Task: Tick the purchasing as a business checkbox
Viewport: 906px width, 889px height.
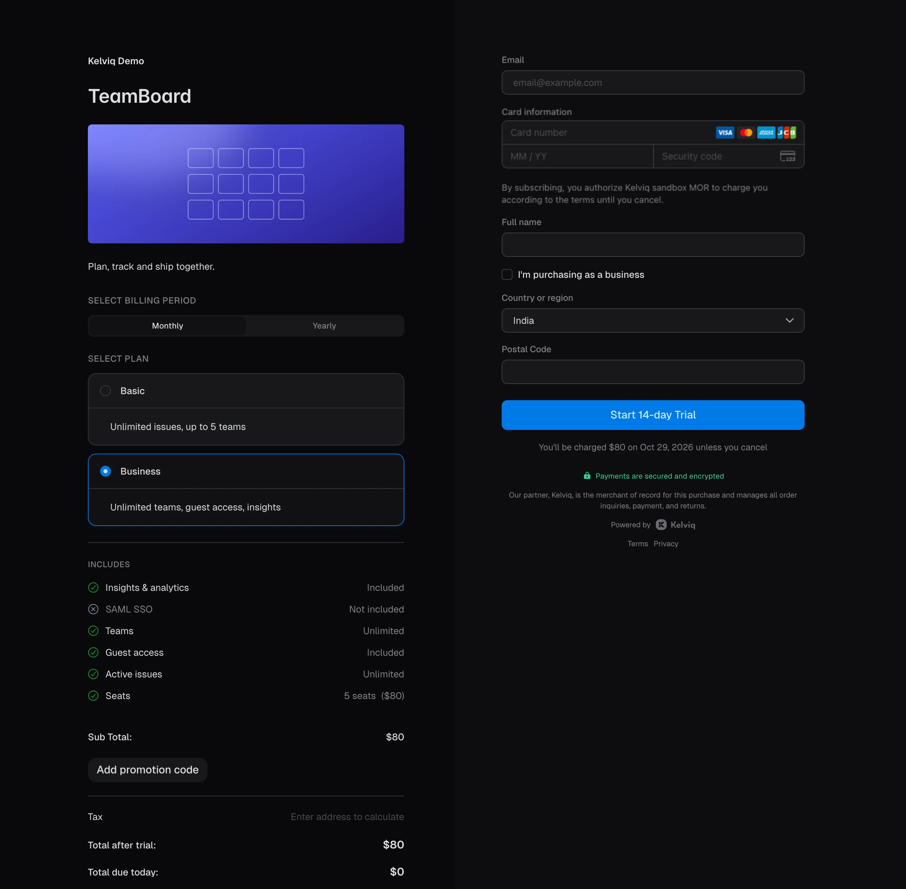Action: [507, 274]
